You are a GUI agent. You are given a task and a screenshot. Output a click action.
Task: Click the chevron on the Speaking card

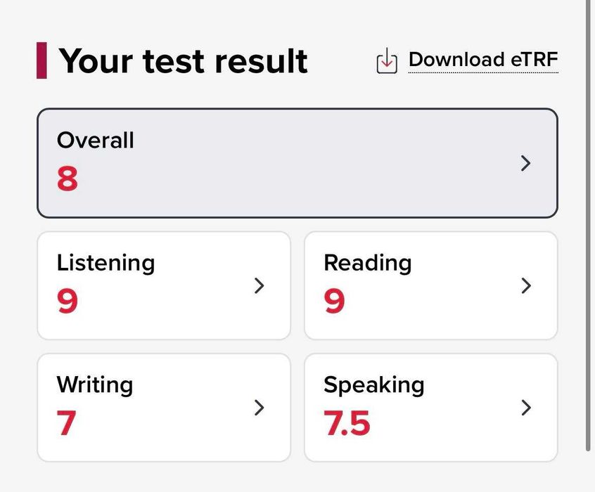(526, 408)
